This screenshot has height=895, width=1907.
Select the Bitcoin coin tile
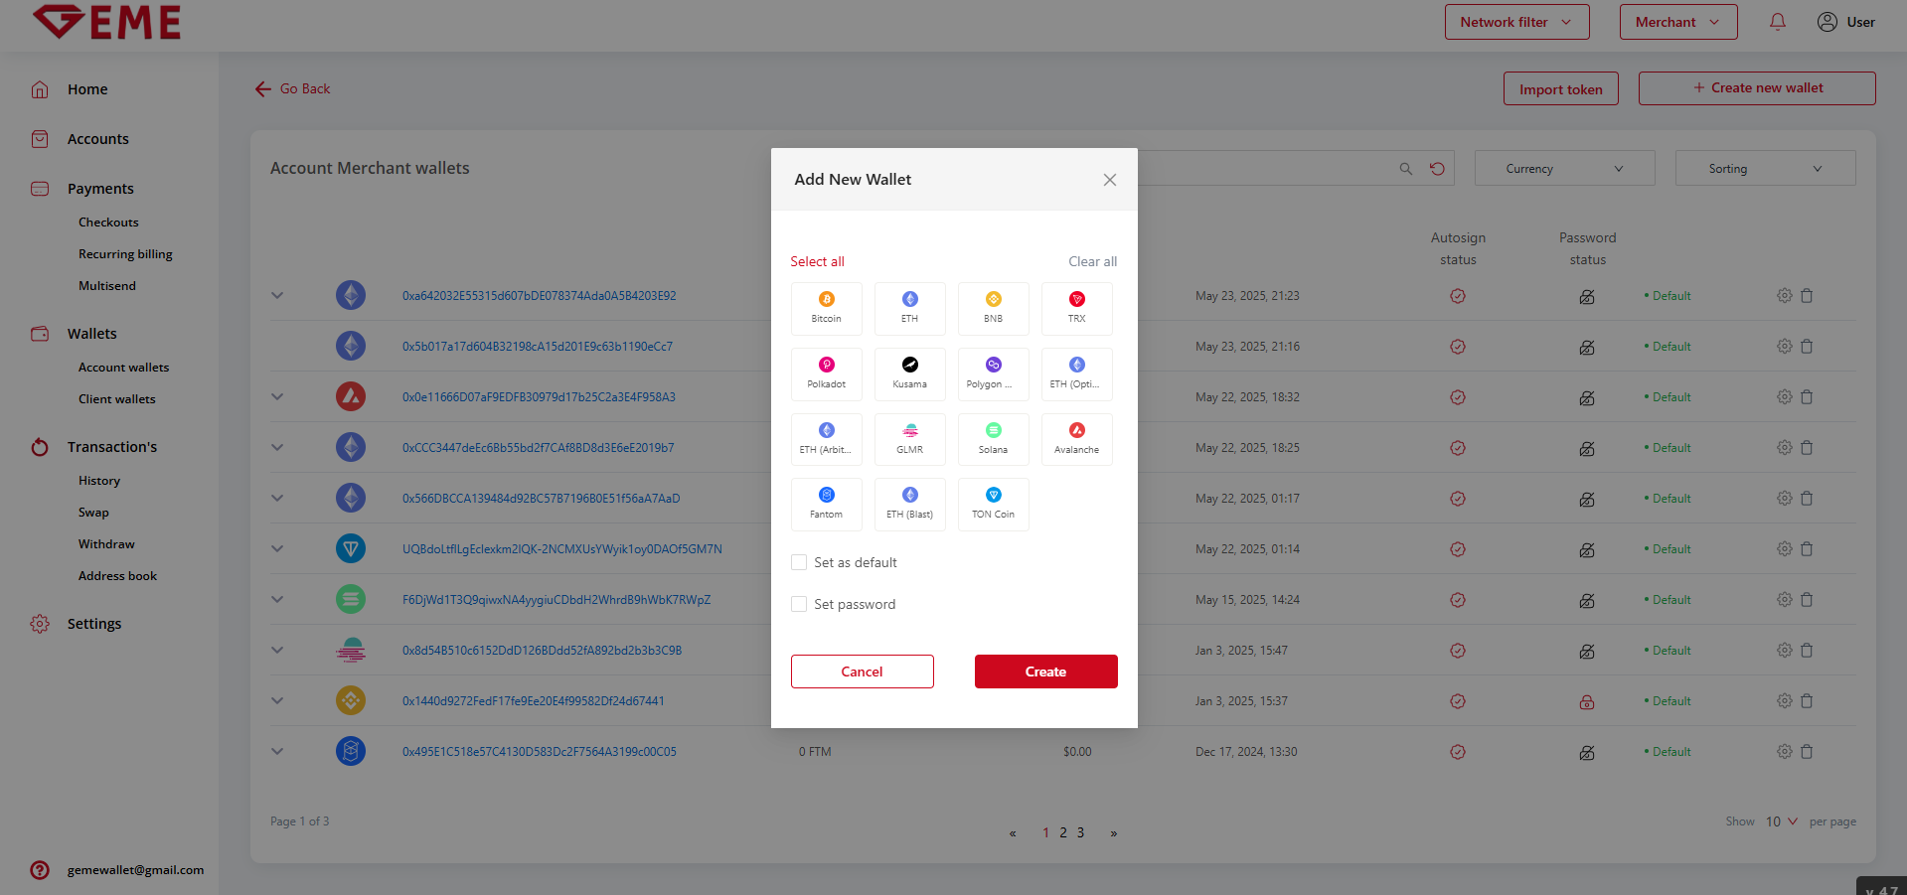tap(826, 308)
